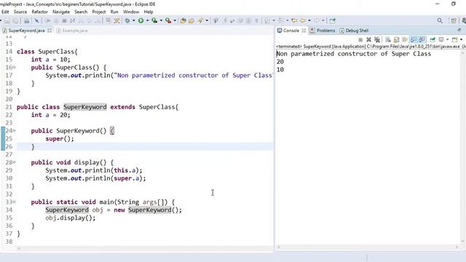Open the Edit menu

[5, 12]
